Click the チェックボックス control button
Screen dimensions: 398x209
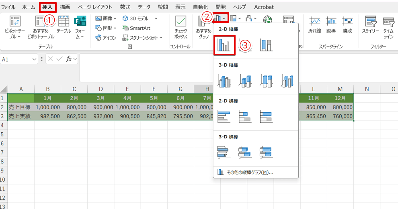[x=181, y=27]
